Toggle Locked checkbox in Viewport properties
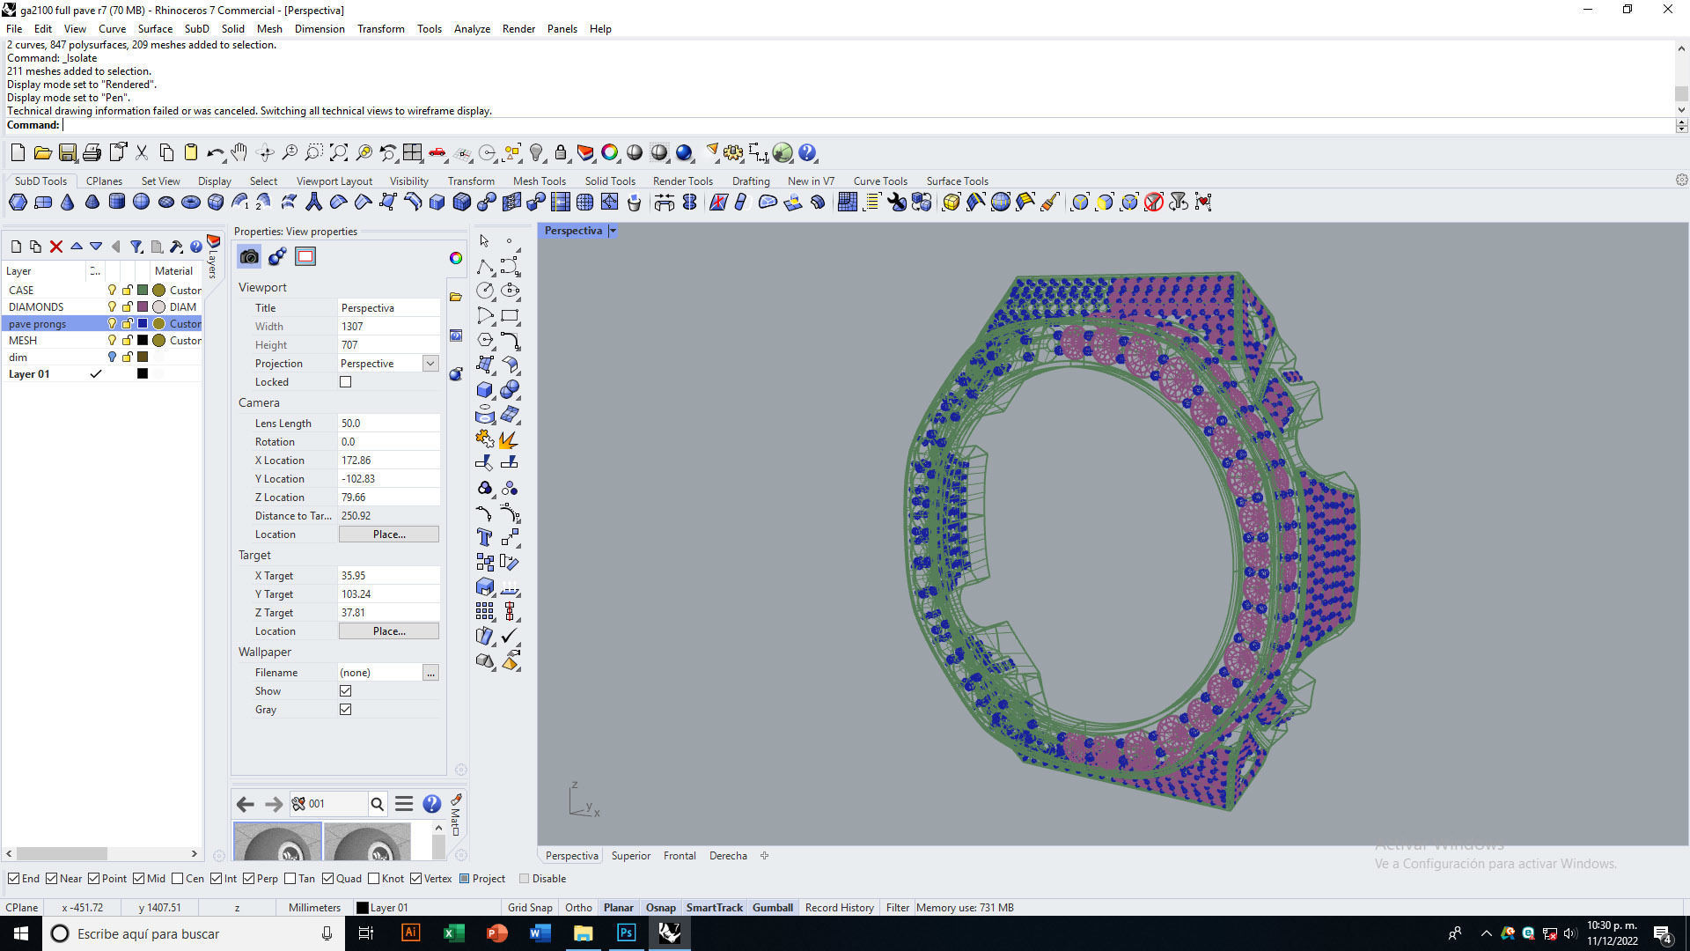This screenshot has height=951, width=1690. 345,382
